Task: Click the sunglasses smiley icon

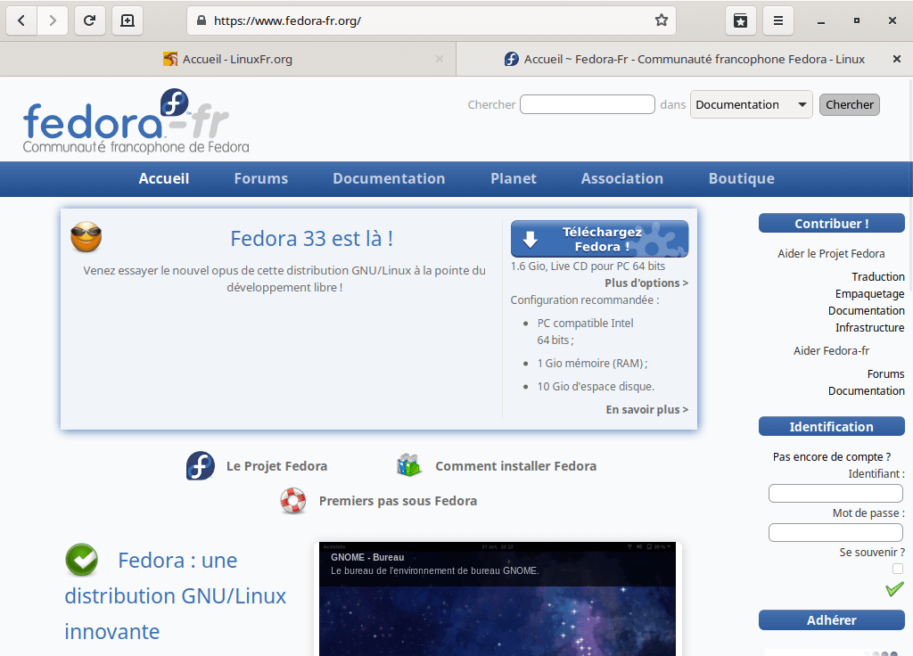Action: tap(86, 236)
